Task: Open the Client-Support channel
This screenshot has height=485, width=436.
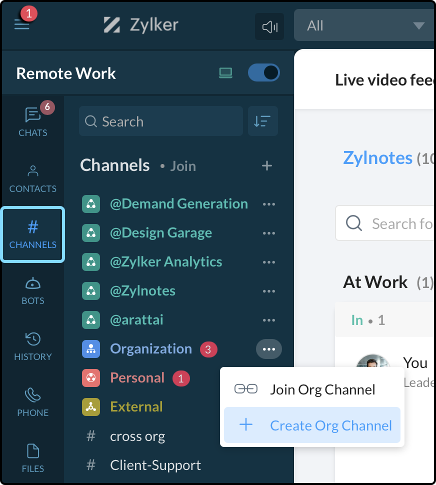Action: click(155, 465)
